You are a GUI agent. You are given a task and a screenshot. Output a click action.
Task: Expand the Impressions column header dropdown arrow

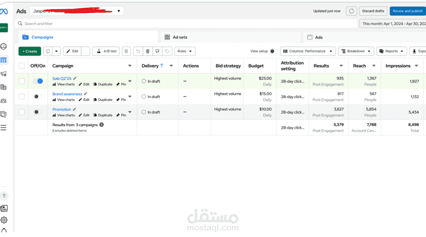417,66
